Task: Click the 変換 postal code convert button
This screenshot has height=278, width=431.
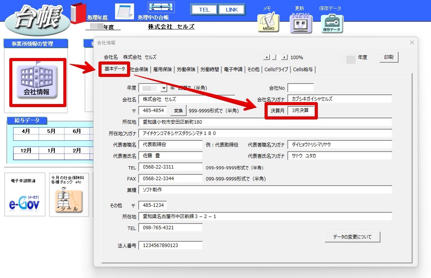Action: click(x=178, y=111)
